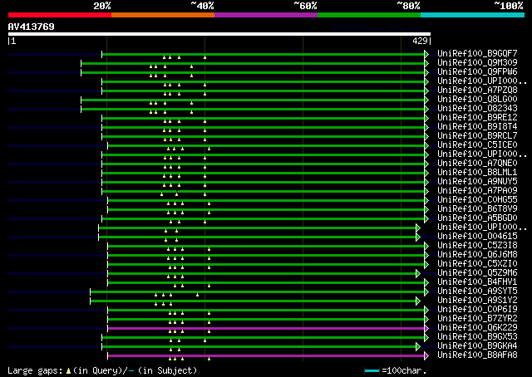This screenshot has width=532, height=377.
Task: Click the green arrowhead ending the Q5Z9M6 alignment
Action: click(x=418, y=273)
